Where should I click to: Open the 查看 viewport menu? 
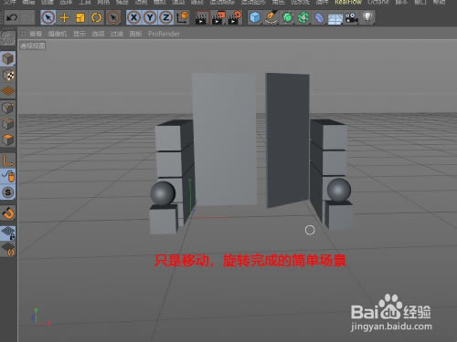click(x=36, y=34)
